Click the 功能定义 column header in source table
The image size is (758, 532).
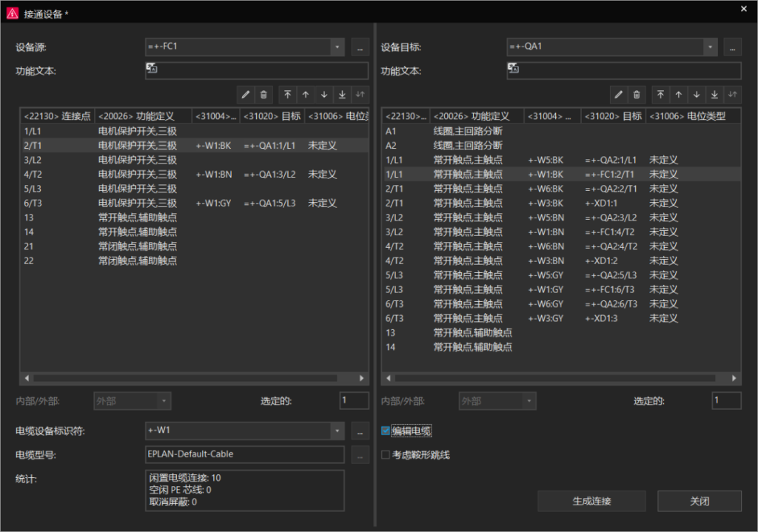[x=143, y=116]
